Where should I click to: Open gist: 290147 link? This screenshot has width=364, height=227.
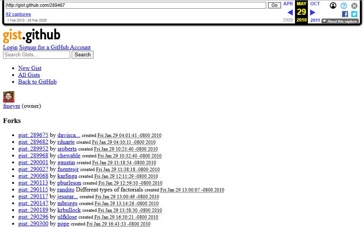[33, 204]
